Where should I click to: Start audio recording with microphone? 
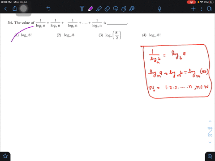coord(159,9)
